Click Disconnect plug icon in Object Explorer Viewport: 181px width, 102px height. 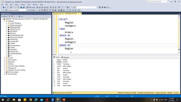coord(12,16)
